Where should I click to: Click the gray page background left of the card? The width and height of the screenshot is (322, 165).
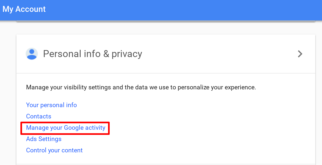point(8,94)
